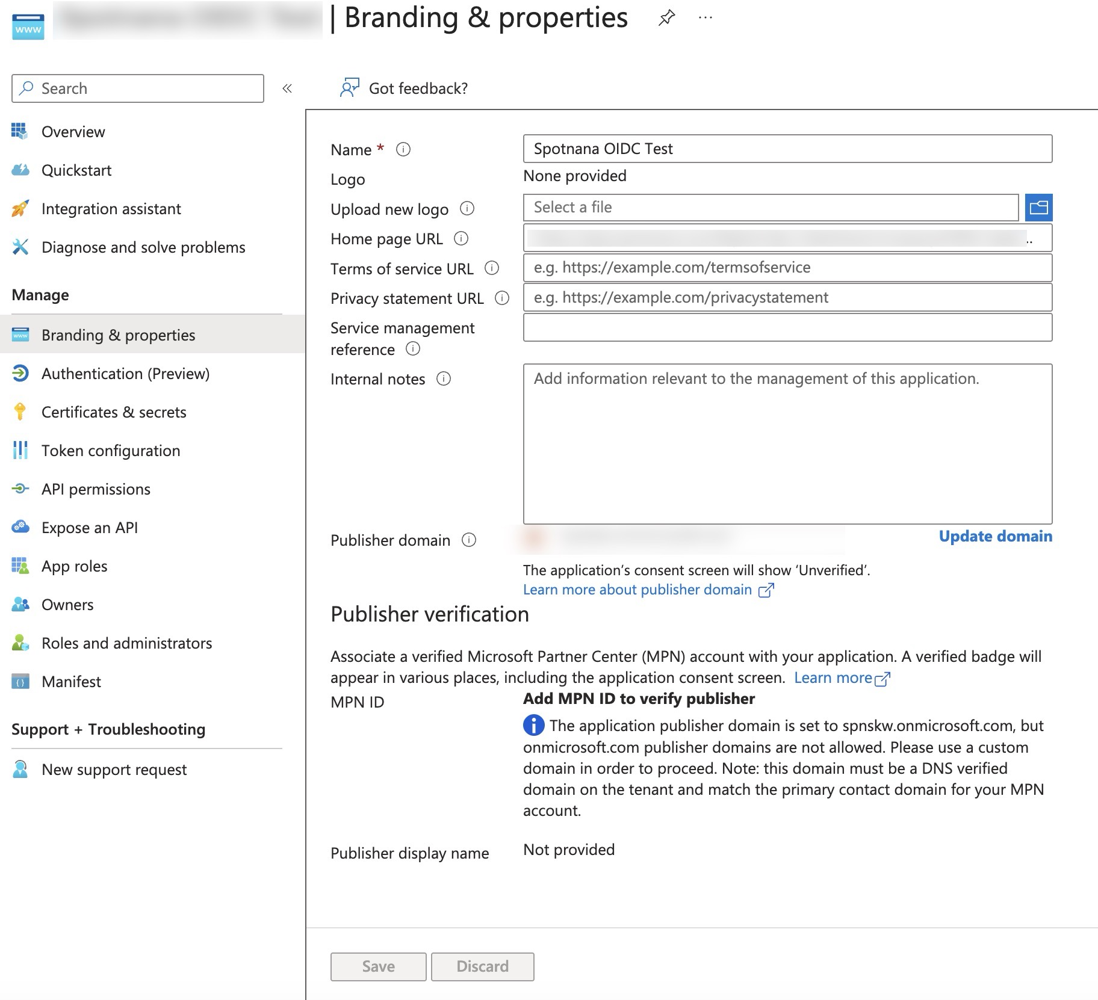Open the more options ellipsis menu
1098x1000 pixels.
[706, 18]
